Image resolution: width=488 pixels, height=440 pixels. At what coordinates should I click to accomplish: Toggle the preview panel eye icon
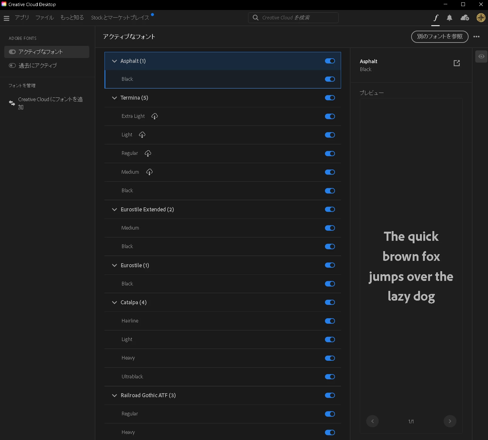[481, 56]
